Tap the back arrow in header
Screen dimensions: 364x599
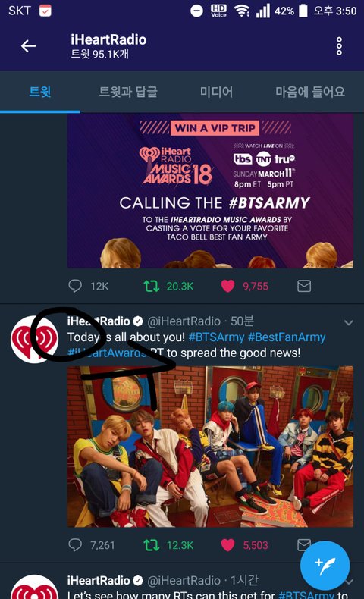(x=29, y=46)
